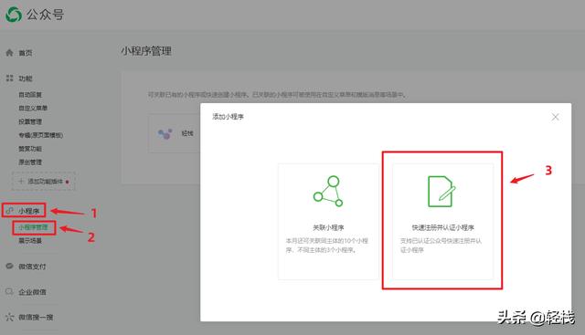585x335 pixels.
Task: Click the 微信搜一搜 star icon
Action: click(10, 317)
